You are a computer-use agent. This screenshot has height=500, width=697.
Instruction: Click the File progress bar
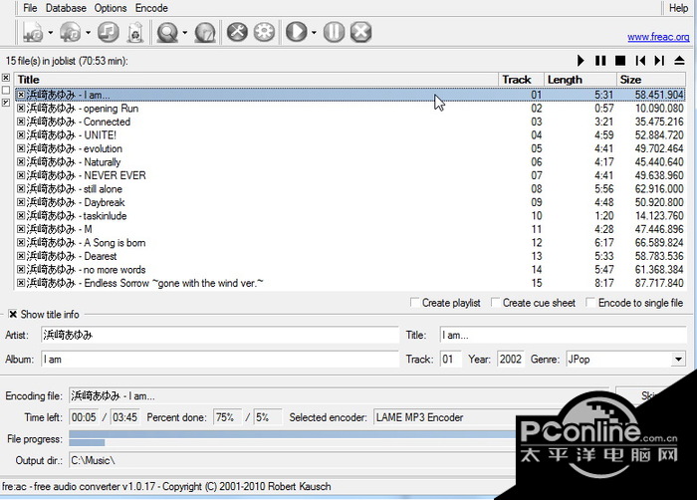pyautogui.click(x=293, y=438)
